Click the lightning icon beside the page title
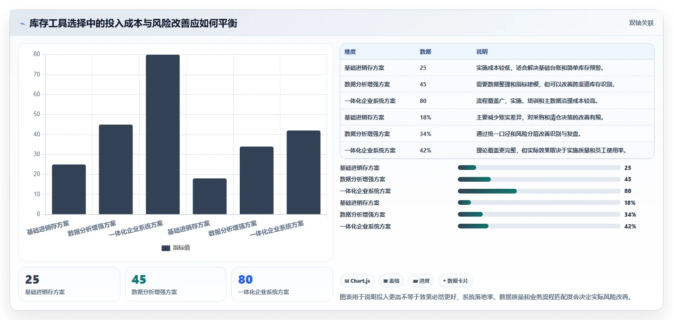Viewport: 673px width, 320px height. pos(22,24)
